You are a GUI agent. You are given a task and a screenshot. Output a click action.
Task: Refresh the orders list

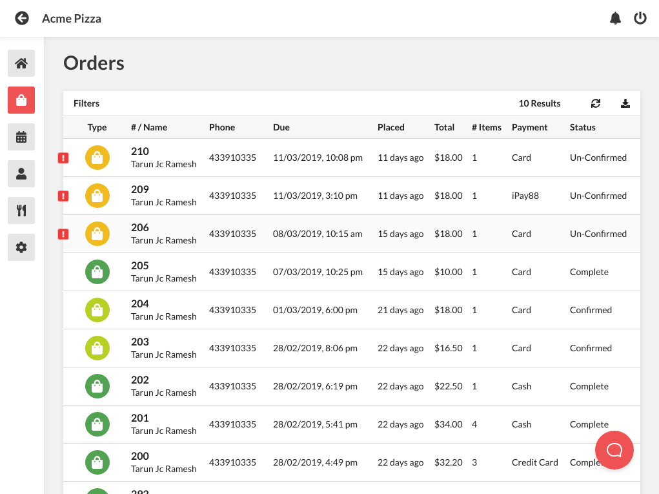pyautogui.click(x=596, y=103)
